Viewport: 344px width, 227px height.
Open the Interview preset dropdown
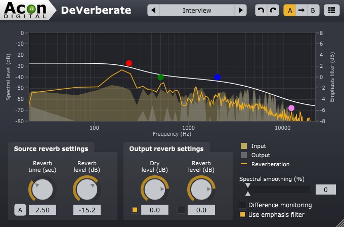(197, 10)
